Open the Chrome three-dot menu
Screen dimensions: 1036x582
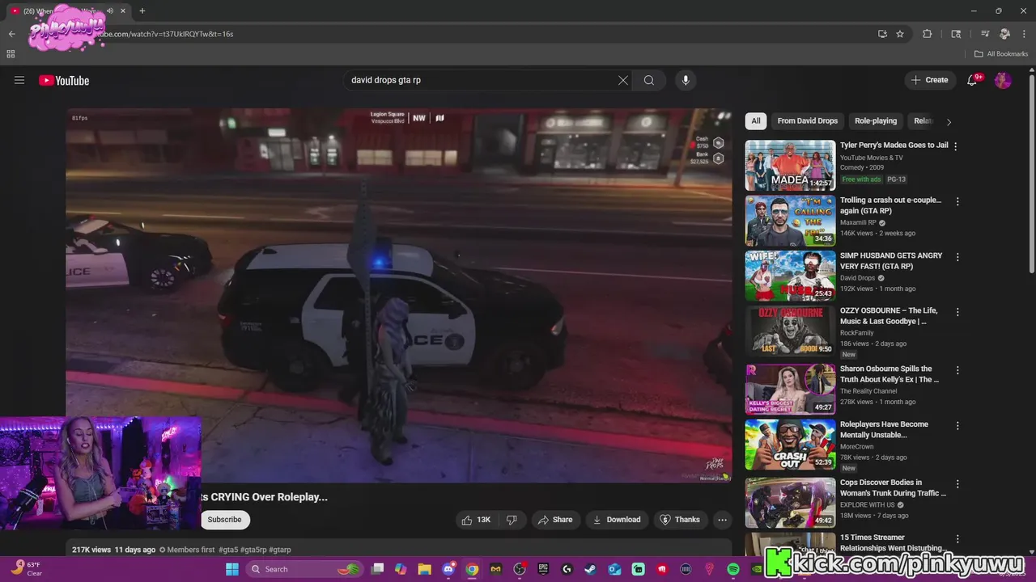coord(1022,34)
